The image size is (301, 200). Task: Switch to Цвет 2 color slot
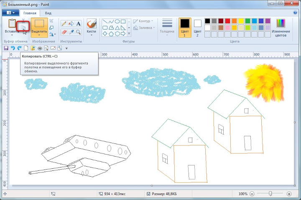197,27
